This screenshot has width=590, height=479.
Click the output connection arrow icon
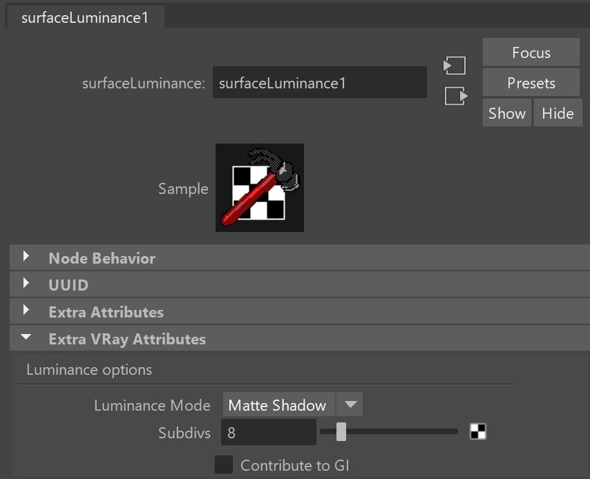pyautogui.click(x=456, y=96)
